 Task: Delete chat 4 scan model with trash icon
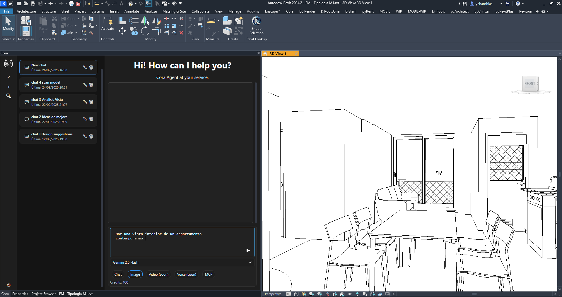point(91,84)
